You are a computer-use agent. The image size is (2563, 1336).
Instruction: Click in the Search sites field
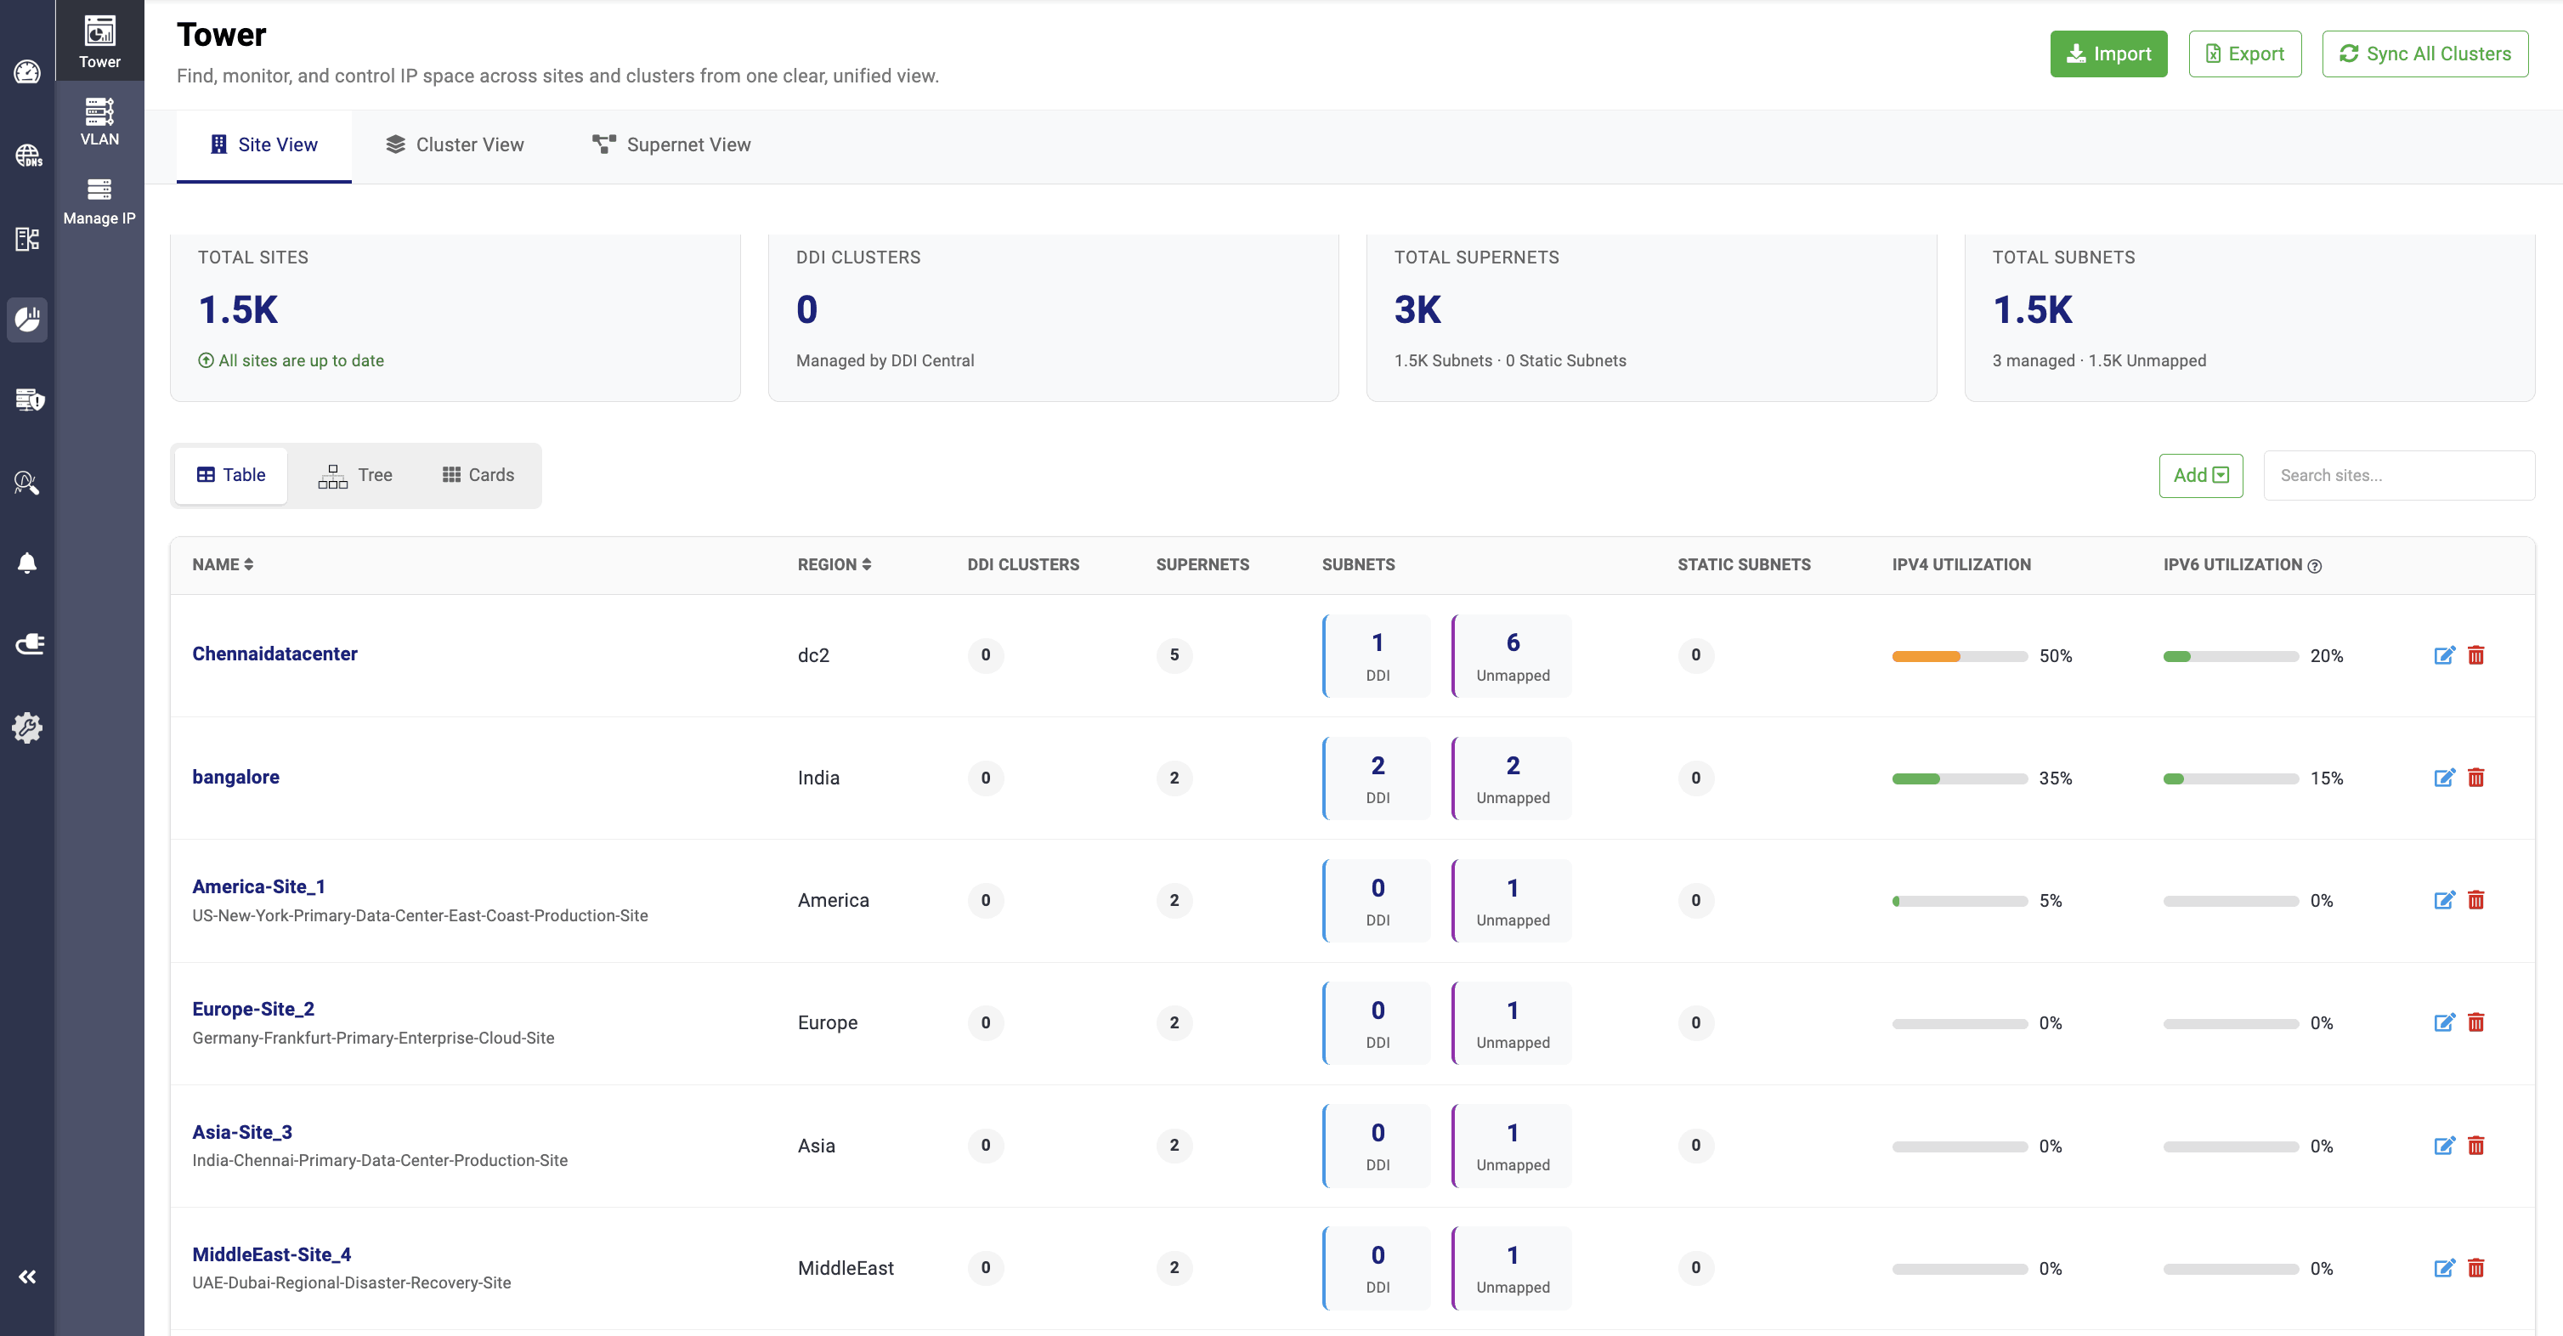tap(2398, 474)
